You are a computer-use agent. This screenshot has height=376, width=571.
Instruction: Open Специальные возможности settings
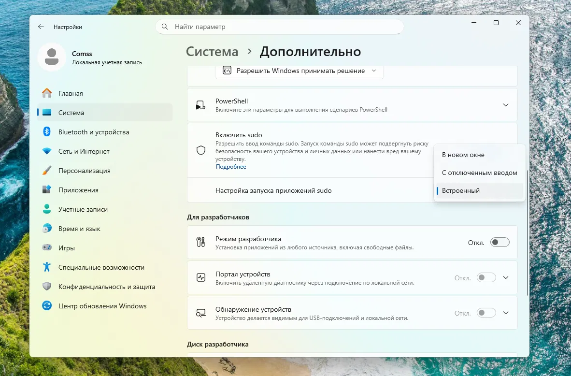point(105,267)
